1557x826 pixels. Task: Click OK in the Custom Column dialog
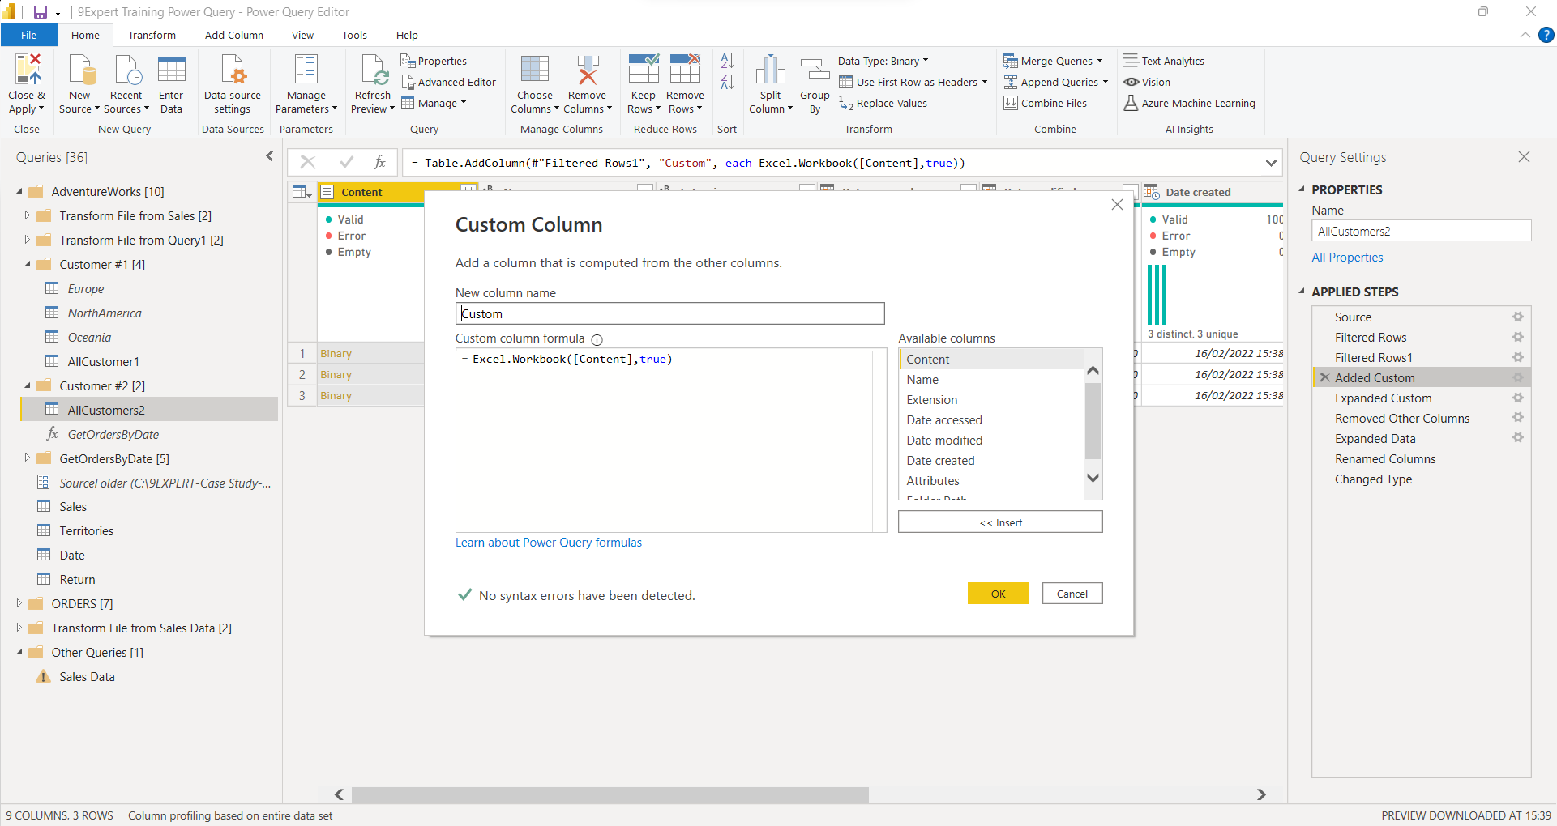click(x=997, y=593)
